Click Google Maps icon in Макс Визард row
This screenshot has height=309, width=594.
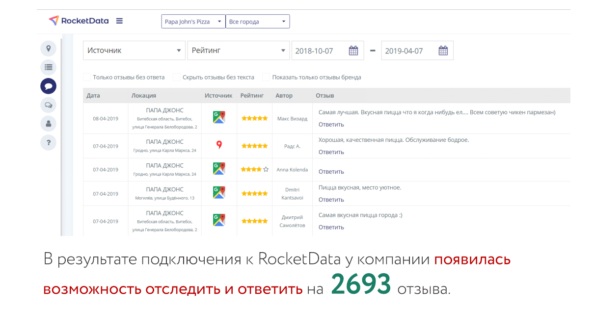[219, 117]
